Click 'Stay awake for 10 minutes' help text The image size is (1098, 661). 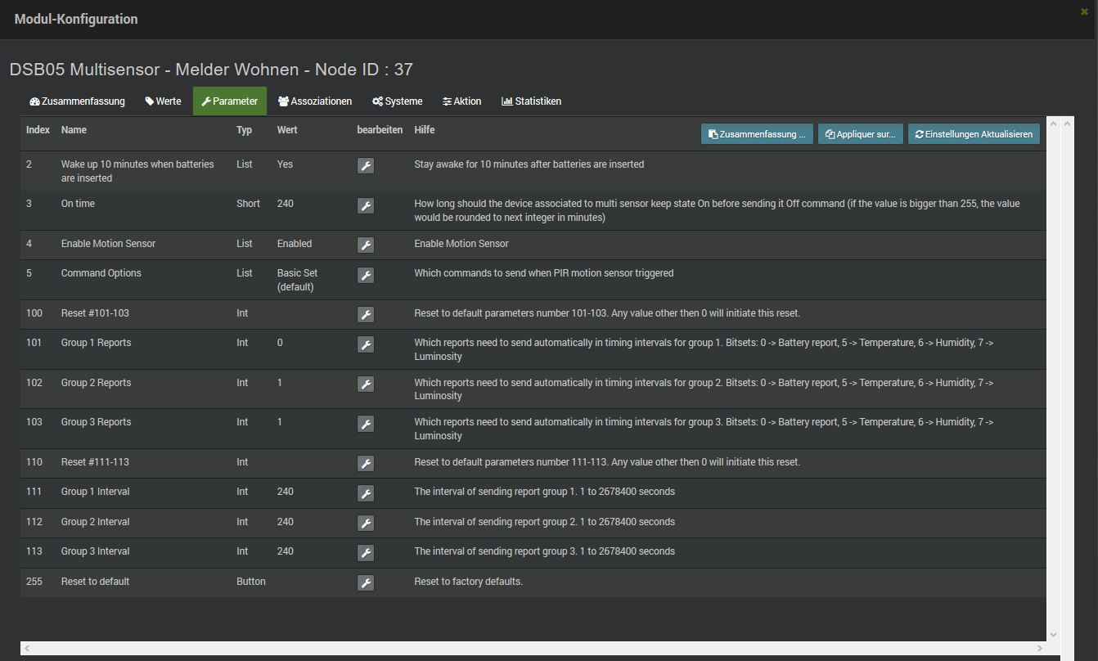pos(529,164)
